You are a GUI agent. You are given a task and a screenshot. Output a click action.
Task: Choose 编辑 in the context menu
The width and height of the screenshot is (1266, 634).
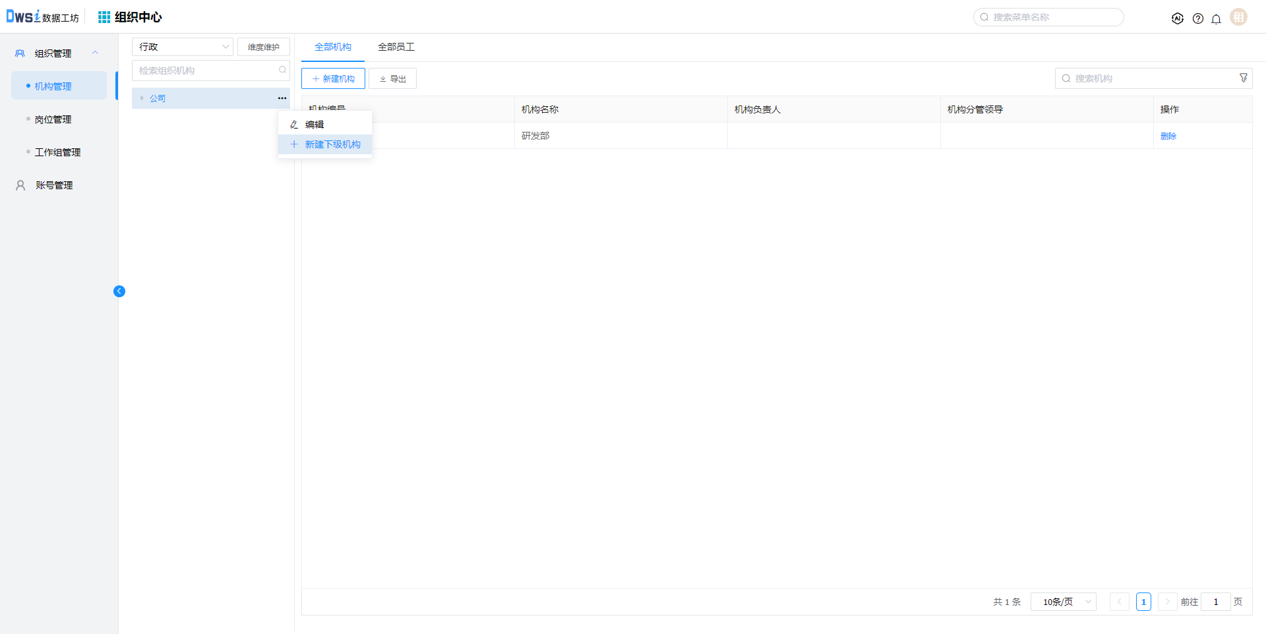(x=315, y=125)
